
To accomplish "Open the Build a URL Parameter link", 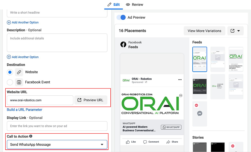I will (x=25, y=110).
